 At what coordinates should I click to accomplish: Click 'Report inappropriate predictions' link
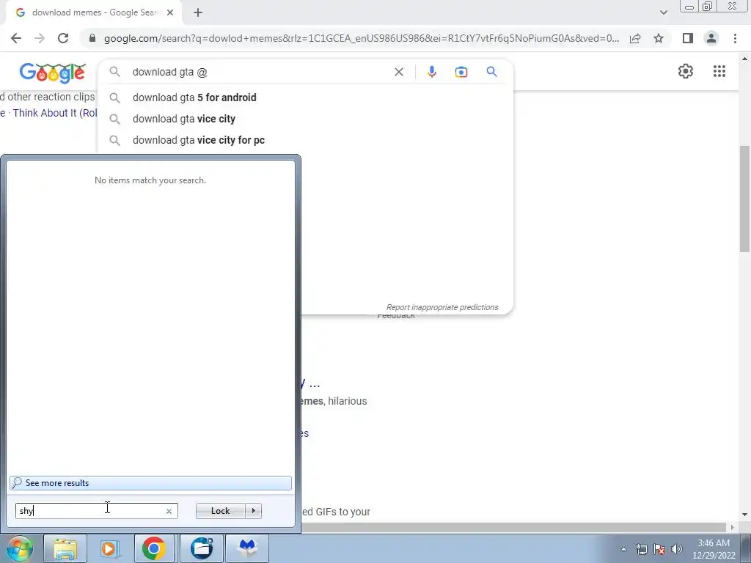coord(442,307)
